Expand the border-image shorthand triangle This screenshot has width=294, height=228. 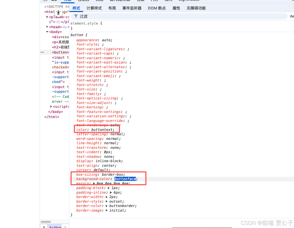point(107,210)
